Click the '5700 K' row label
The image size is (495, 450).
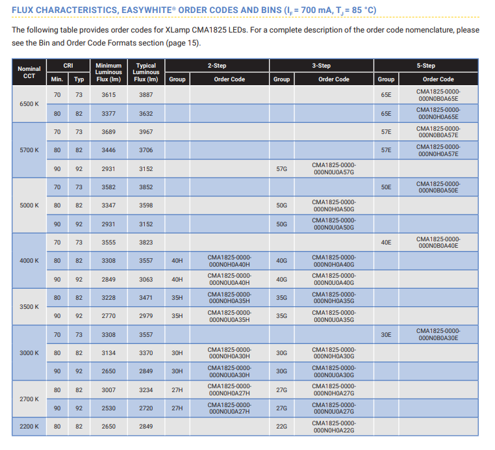29,150
